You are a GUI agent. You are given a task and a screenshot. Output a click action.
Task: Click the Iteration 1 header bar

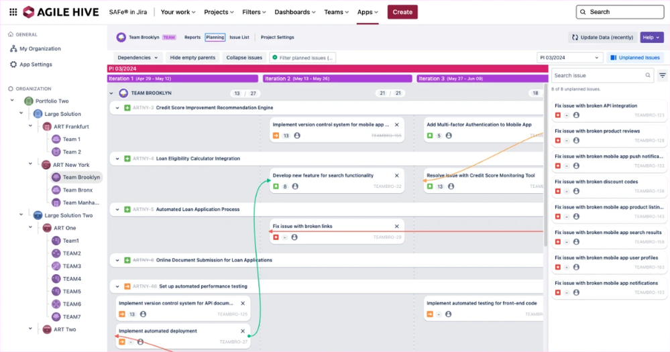point(182,78)
